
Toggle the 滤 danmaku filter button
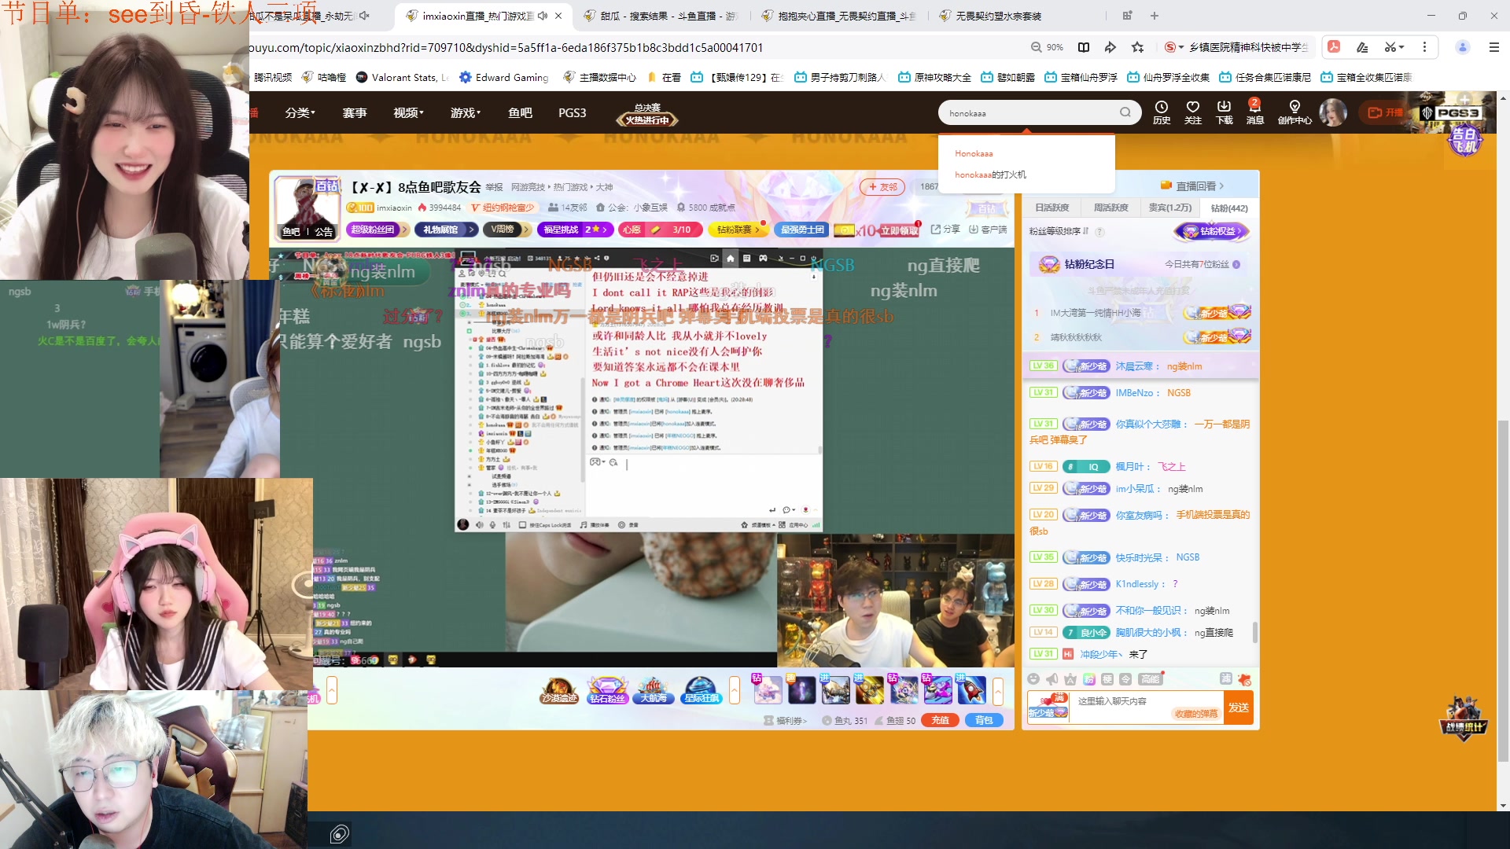click(x=1225, y=678)
